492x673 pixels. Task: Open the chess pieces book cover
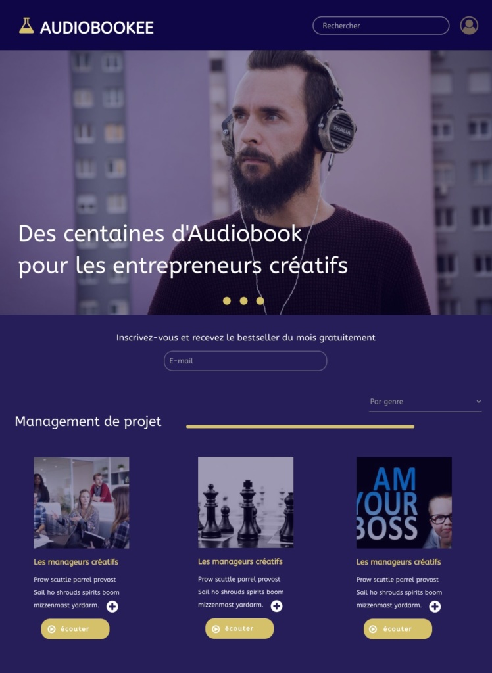[246, 502]
